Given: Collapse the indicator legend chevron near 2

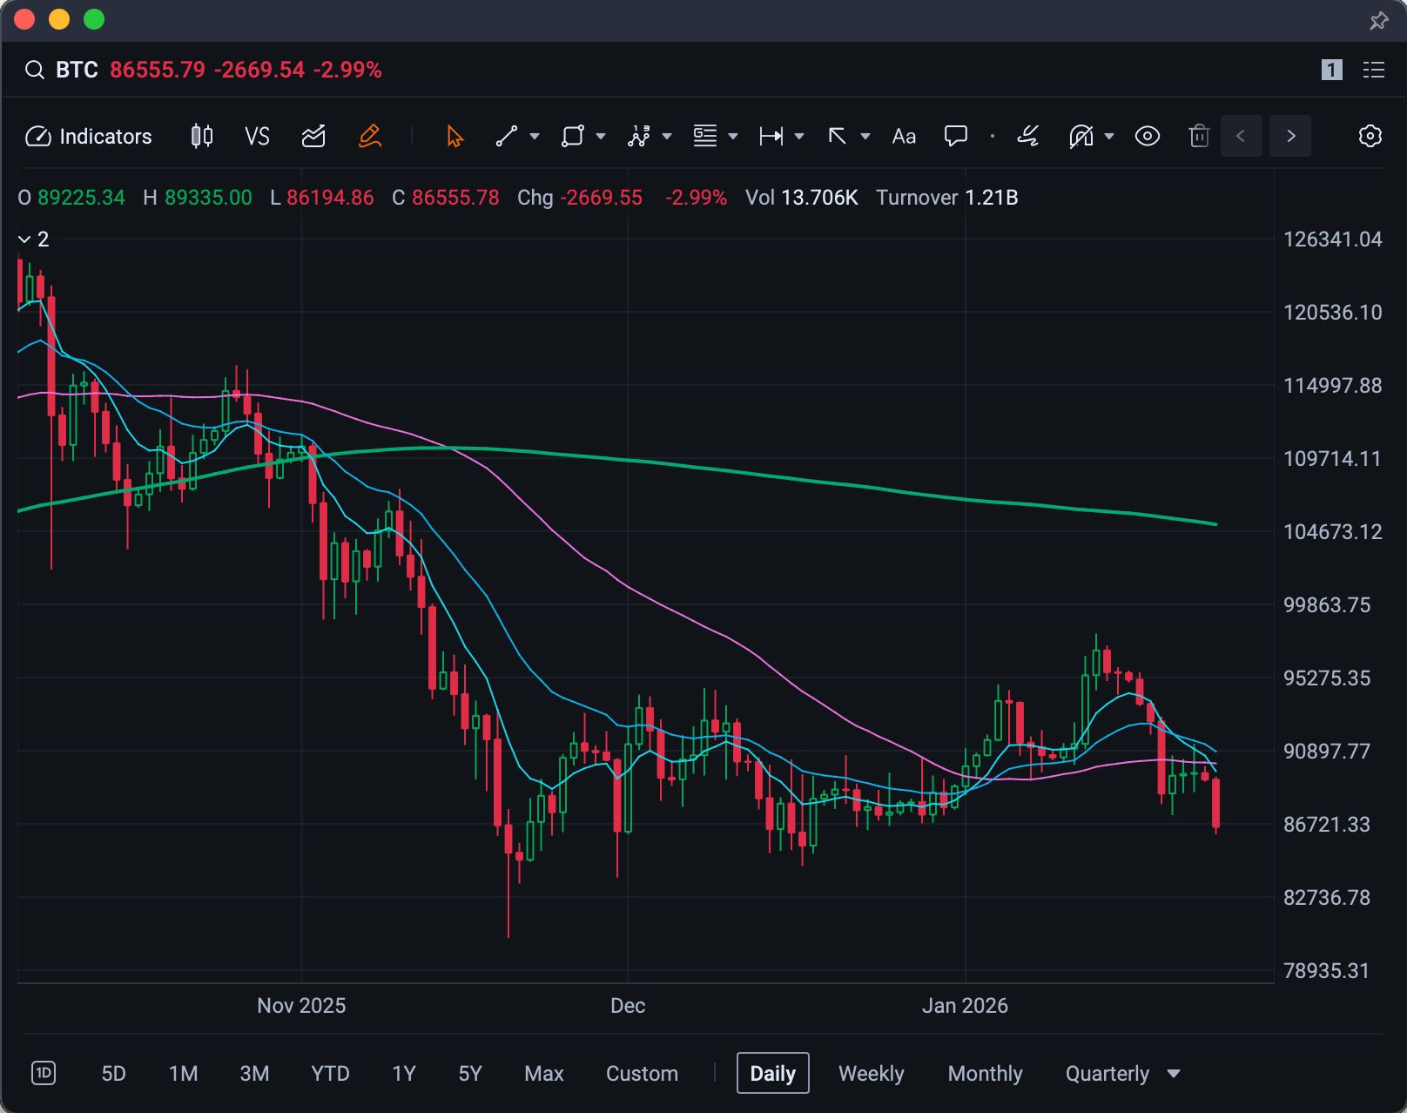Looking at the screenshot, I should (x=24, y=239).
